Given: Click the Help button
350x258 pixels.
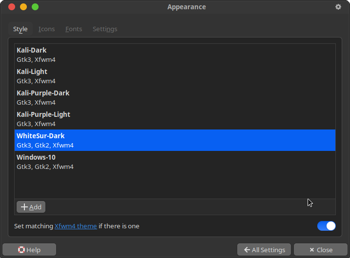Looking at the screenshot, I should [29, 250].
